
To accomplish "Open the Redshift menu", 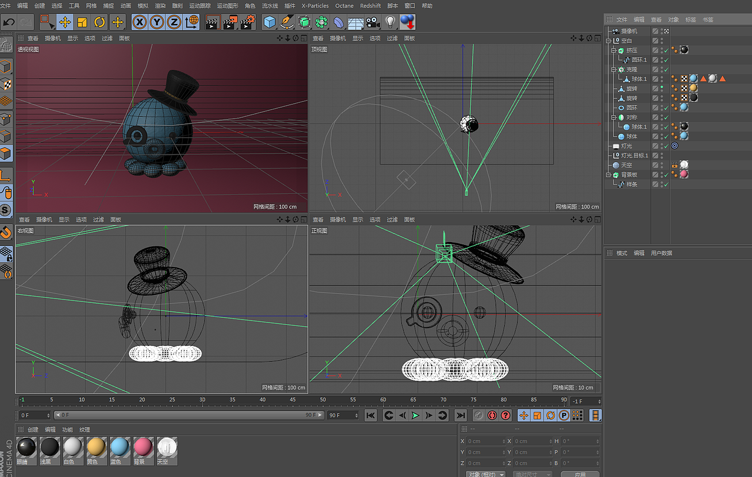I will click(371, 6).
